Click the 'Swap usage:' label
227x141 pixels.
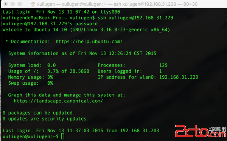23,83
